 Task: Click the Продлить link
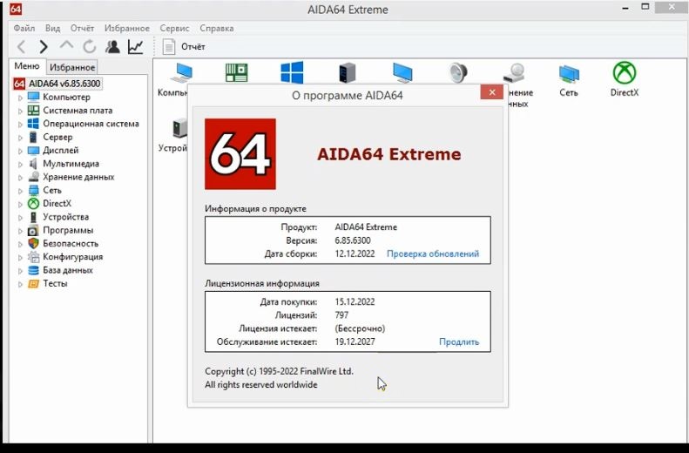459,341
